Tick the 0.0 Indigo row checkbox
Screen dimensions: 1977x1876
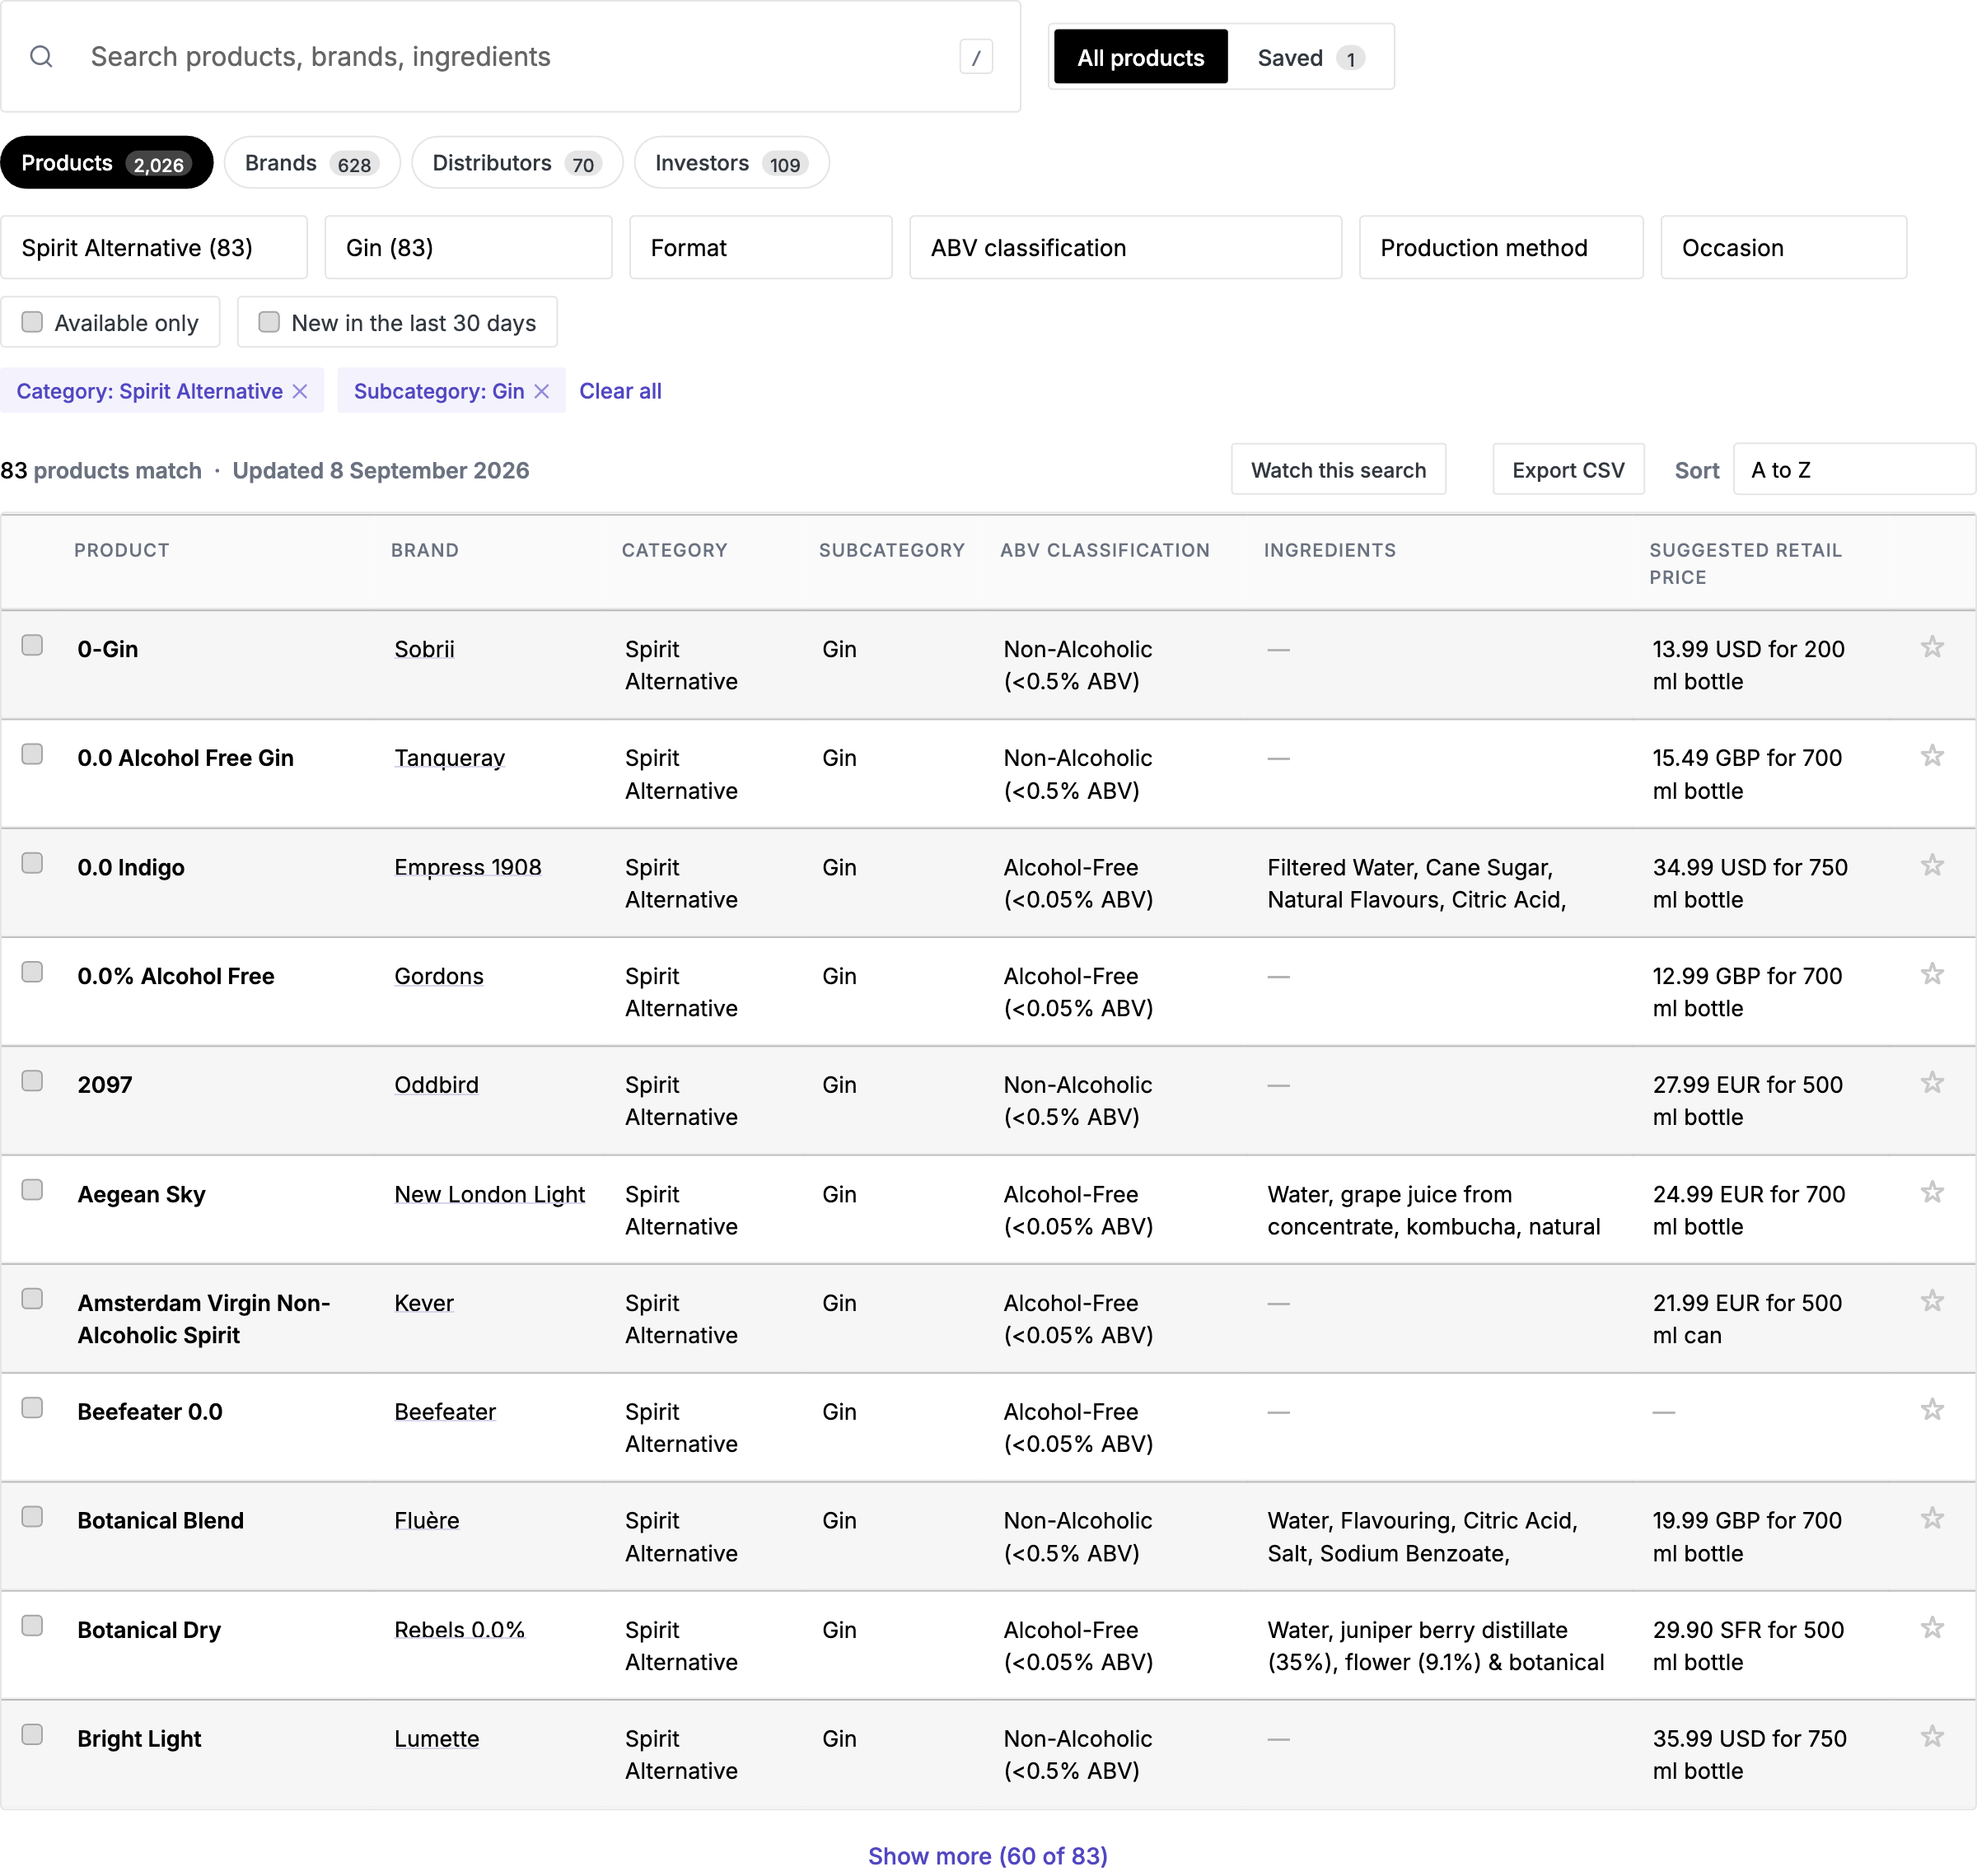(x=32, y=863)
